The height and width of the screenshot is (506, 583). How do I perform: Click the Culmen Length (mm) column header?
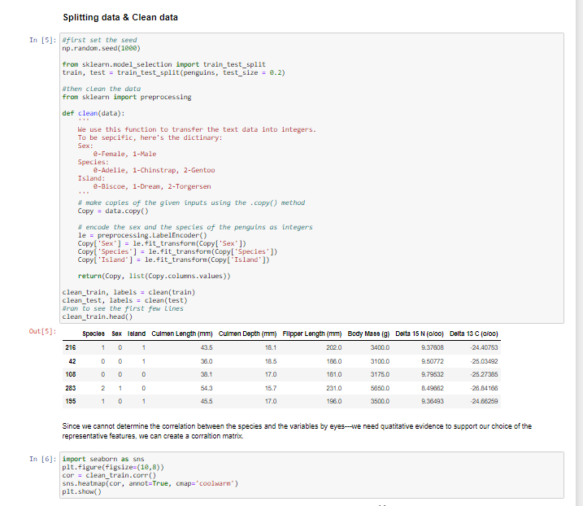[x=182, y=334]
